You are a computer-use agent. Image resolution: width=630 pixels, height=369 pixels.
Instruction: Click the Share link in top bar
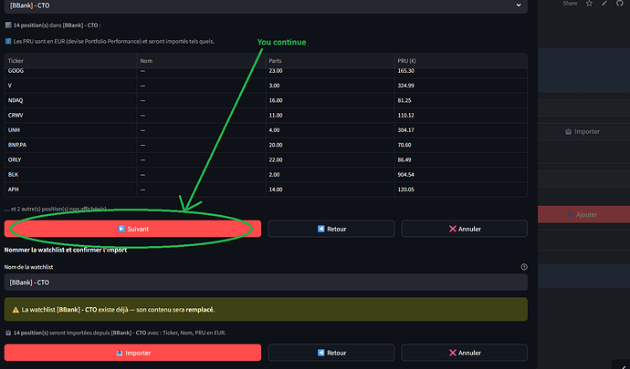click(x=570, y=4)
